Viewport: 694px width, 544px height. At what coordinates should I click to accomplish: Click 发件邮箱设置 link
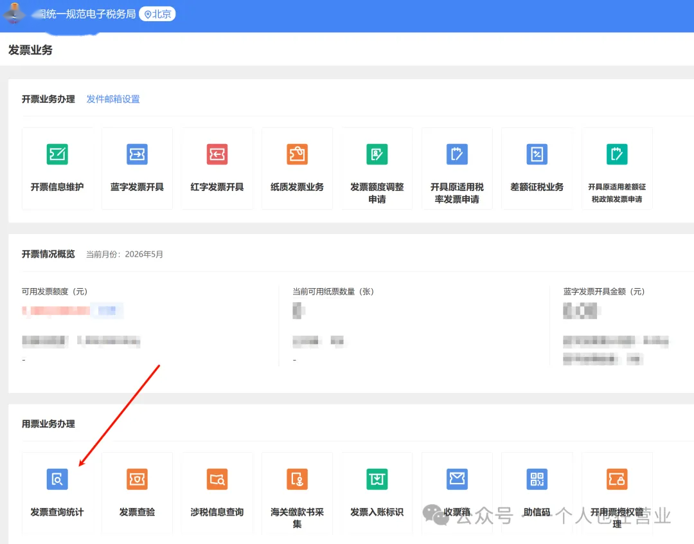(x=113, y=99)
